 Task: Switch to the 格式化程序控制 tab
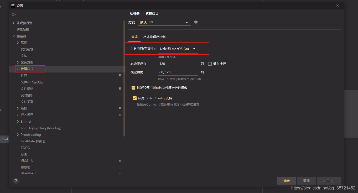pyautogui.click(x=154, y=37)
